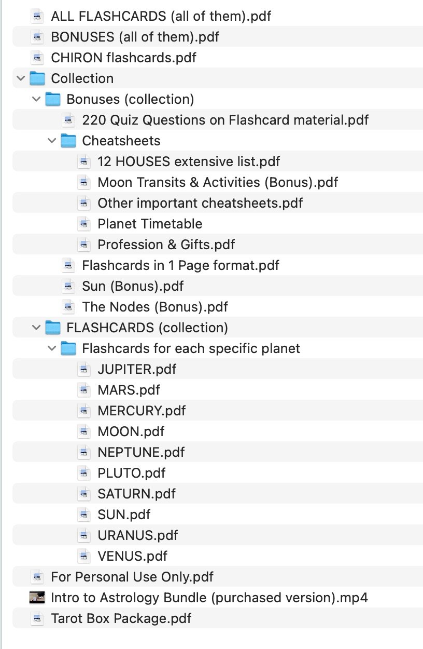Screen dimensions: 423x649
Task: Click the Cheatsheets folder icon
Action: coord(68,141)
